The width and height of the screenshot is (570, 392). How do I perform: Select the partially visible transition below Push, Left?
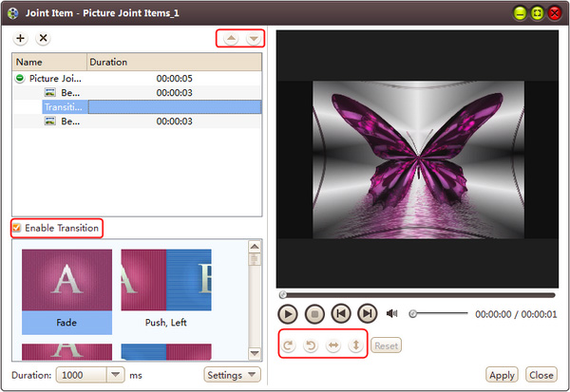(x=166, y=352)
